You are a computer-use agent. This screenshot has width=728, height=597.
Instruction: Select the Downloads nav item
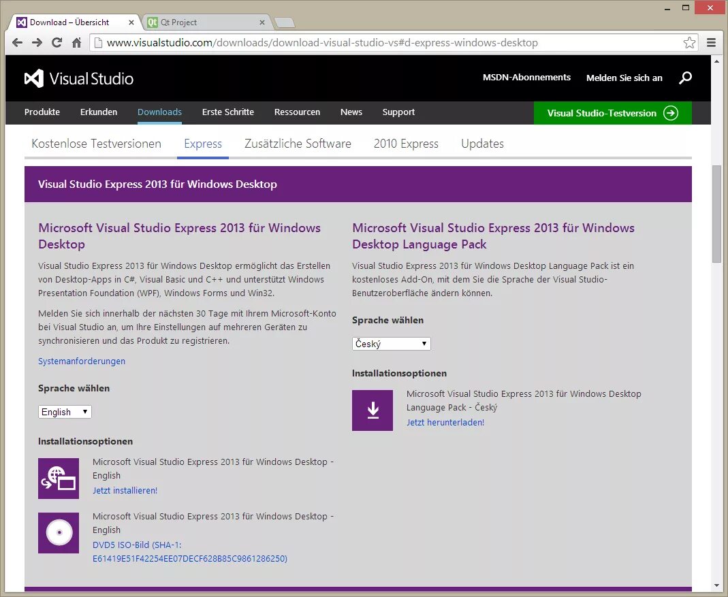pyautogui.click(x=160, y=112)
